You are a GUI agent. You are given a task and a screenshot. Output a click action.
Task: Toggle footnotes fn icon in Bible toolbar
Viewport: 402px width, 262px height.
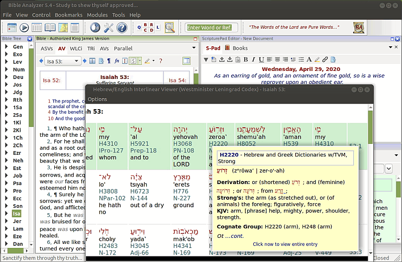click(x=117, y=61)
